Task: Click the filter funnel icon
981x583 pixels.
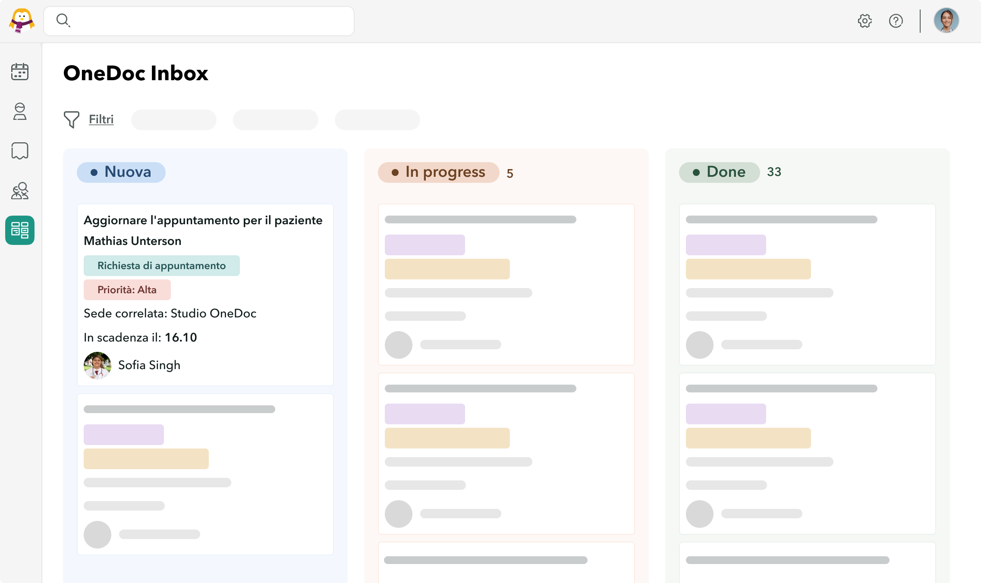Action: (x=72, y=119)
